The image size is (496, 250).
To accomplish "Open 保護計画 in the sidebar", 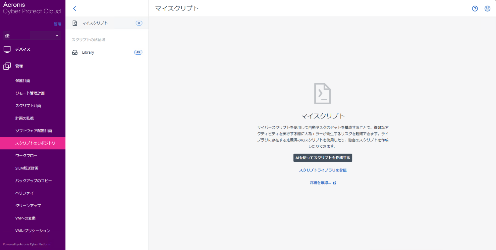I will pyautogui.click(x=23, y=81).
